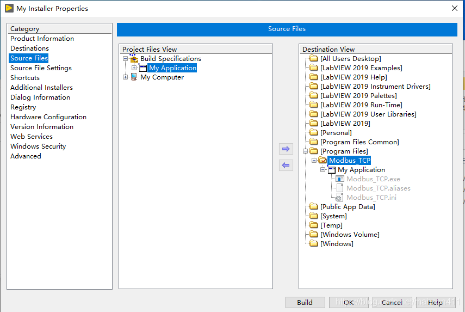Confirm with the OK button
The width and height of the screenshot is (465, 312).
coord(349,303)
